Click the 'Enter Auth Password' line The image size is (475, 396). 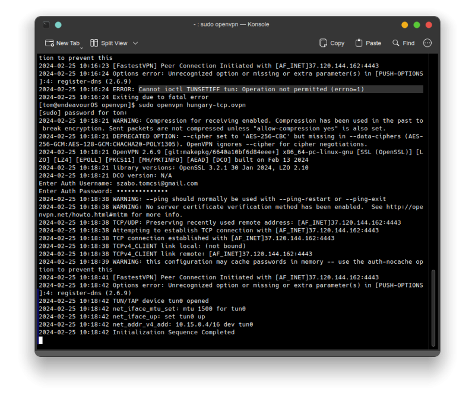click(x=103, y=191)
